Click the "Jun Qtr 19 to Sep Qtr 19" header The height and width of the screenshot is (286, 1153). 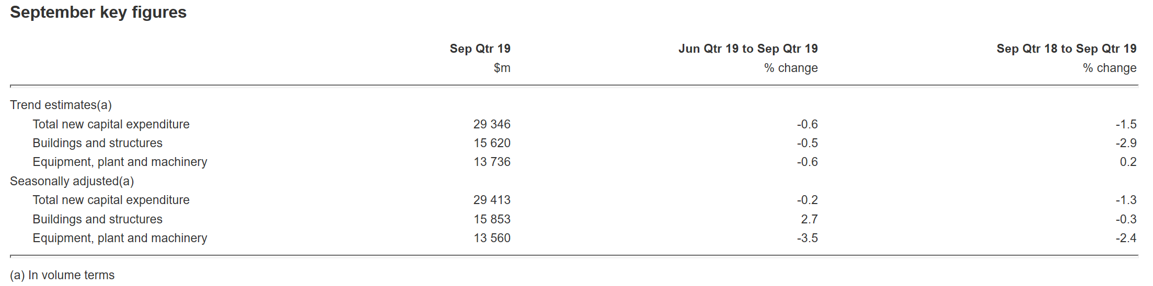(x=747, y=49)
